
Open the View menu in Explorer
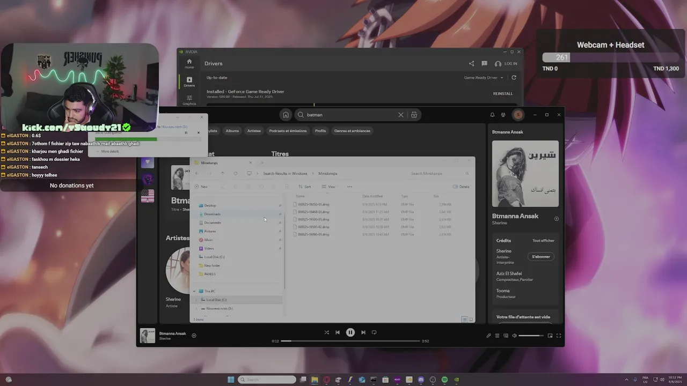[x=328, y=187]
